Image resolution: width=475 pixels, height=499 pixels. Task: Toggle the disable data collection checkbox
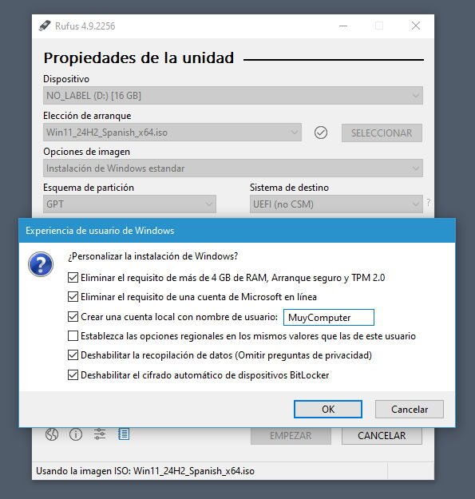[73, 355]
